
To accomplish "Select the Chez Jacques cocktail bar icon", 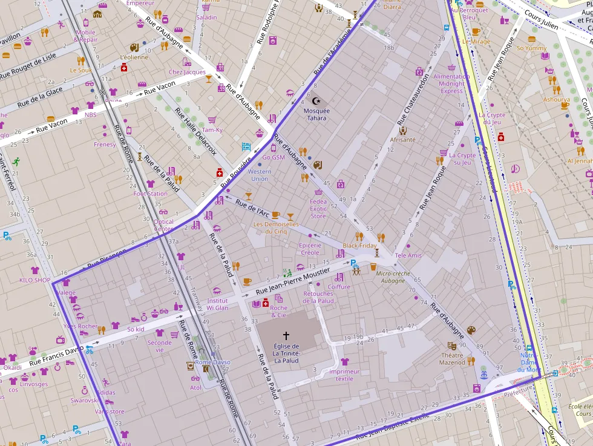I will (x=208, y=77).
